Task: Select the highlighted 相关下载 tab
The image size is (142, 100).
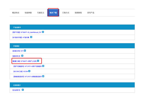Action: (x=53, y=13)
